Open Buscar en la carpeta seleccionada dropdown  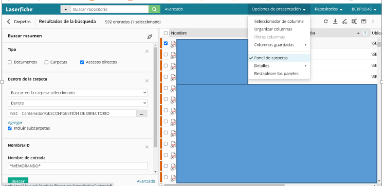click(78, 93)
